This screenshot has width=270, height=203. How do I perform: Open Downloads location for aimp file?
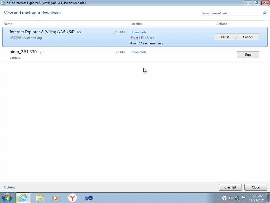click(x=138, y=52)
